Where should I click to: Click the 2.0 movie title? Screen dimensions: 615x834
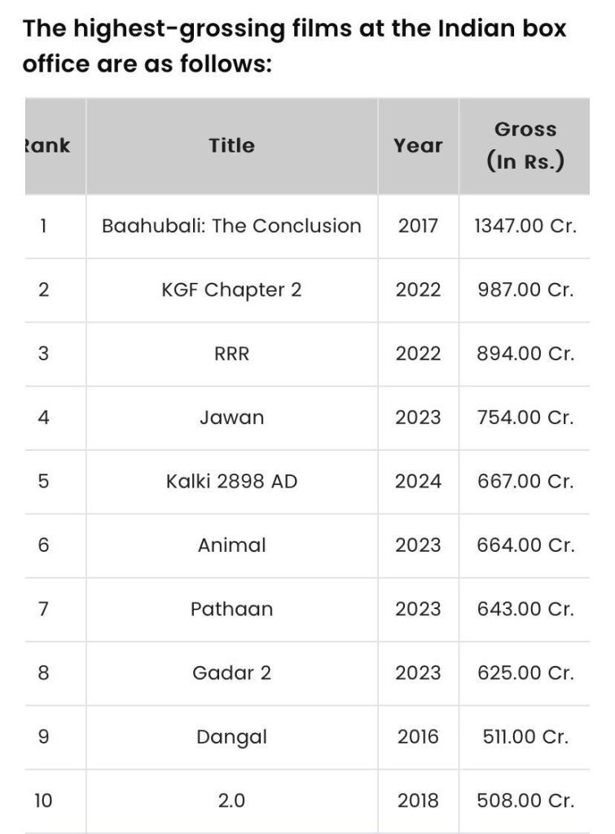point(231,801)
